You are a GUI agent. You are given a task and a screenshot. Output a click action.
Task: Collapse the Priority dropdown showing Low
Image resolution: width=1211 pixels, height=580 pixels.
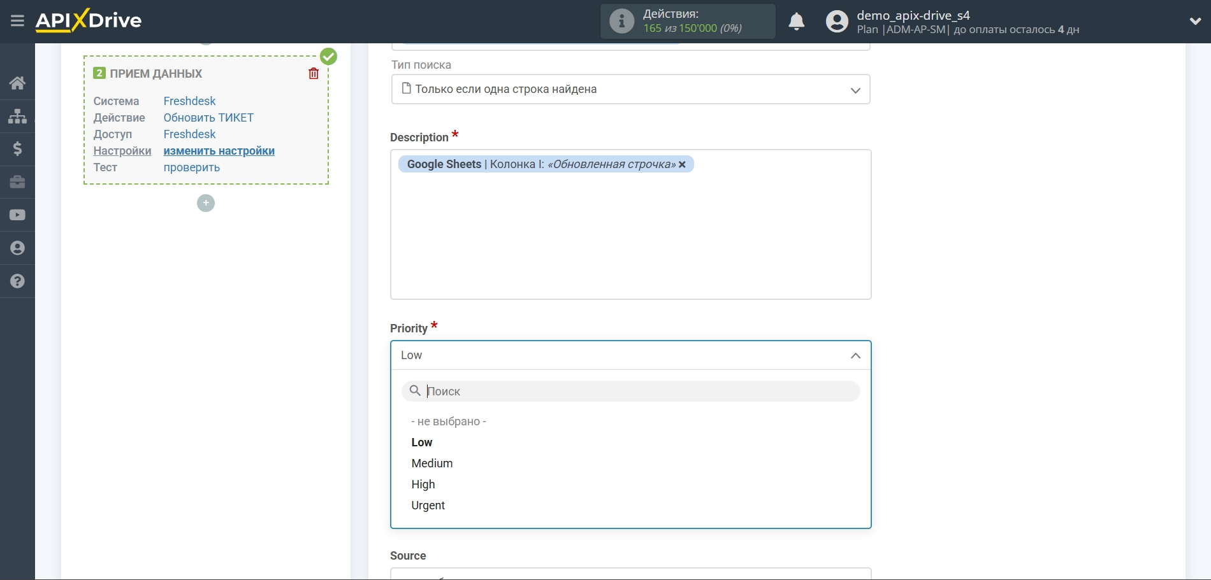[x=630, y=355]
